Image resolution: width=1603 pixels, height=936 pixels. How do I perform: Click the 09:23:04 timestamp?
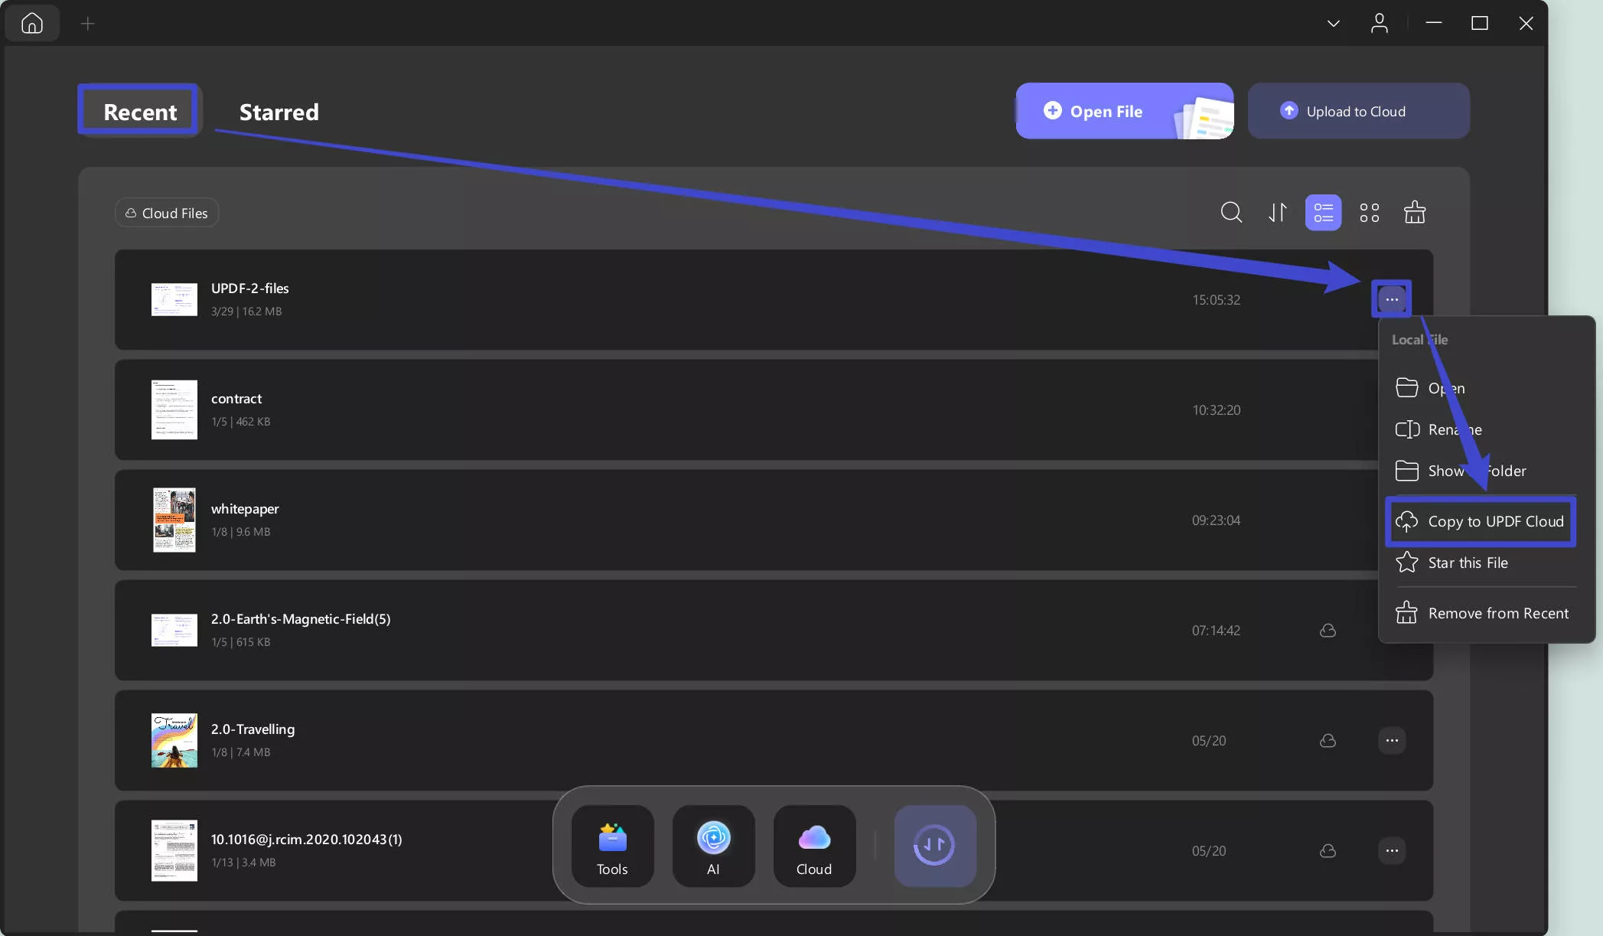(1216, 520)
